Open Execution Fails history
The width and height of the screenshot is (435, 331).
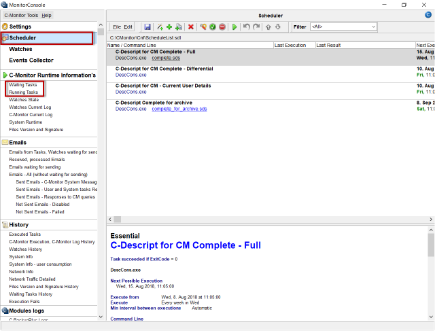coord(24,302)
